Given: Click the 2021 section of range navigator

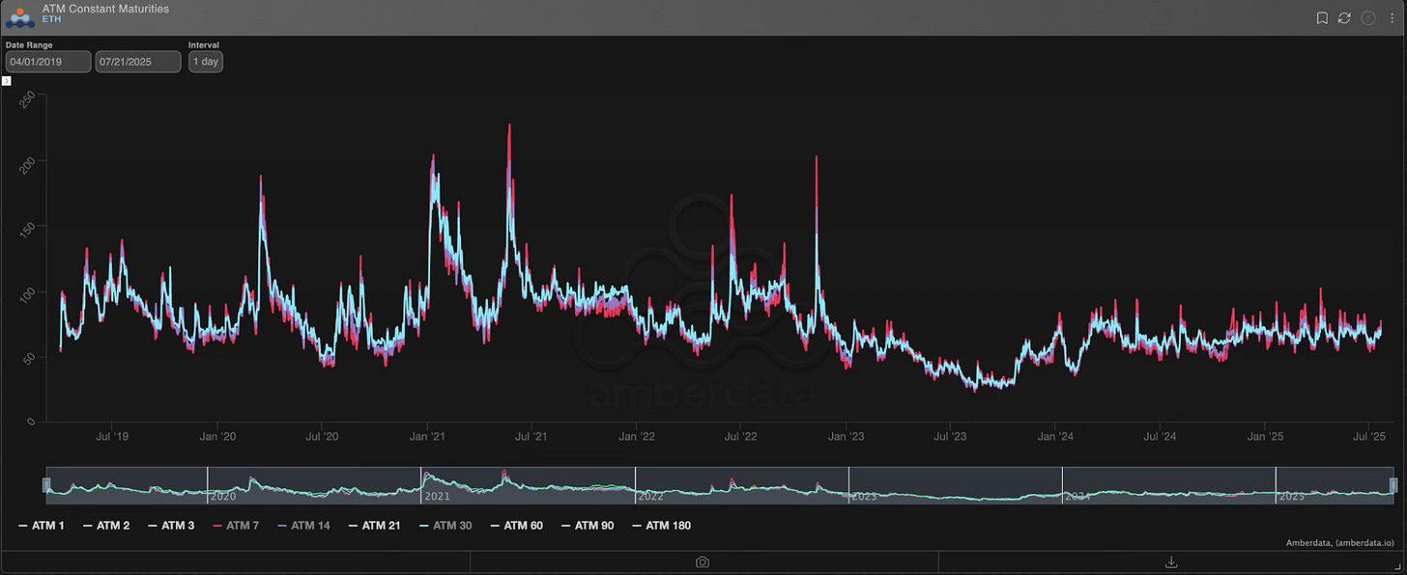Looking at the screenshot, I should [528, 484].
